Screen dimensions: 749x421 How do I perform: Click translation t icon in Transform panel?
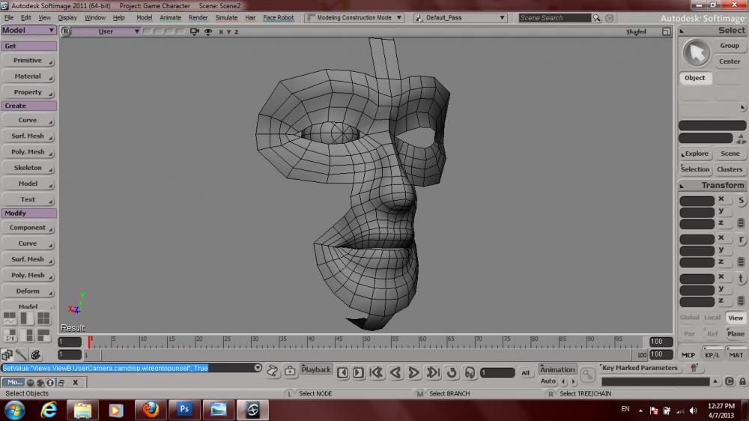click(x=741, y=279)
